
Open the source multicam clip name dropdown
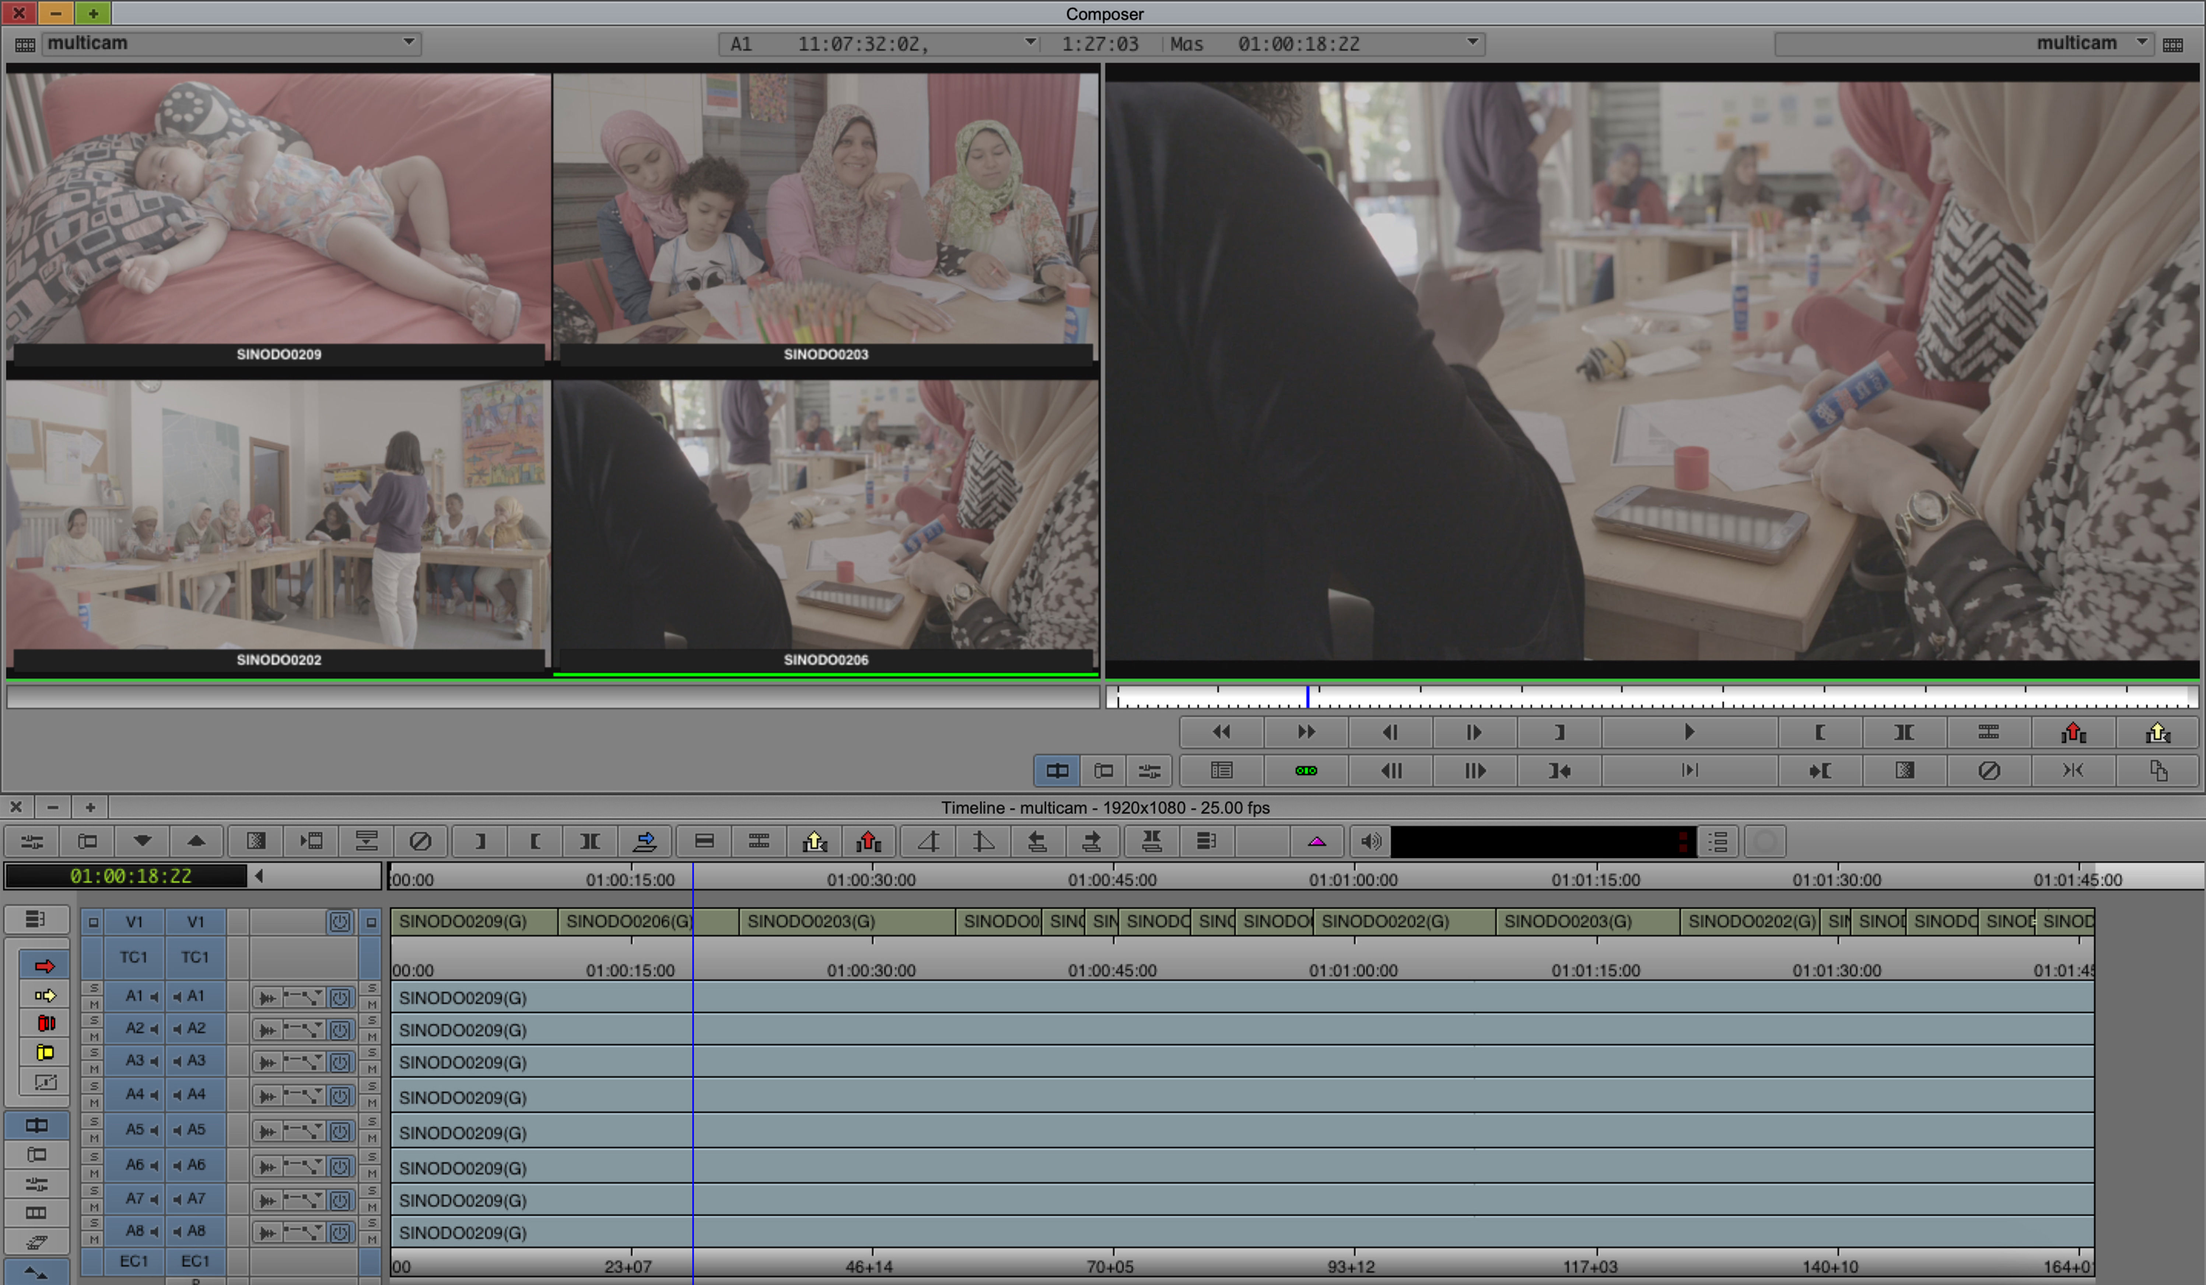tap(408, 42)
